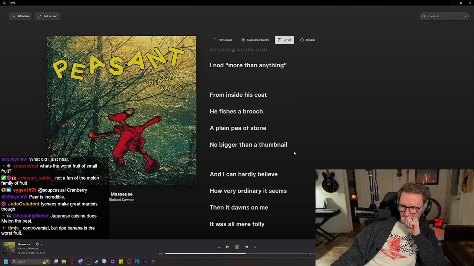
Task: Minimize the now playing view
Action: coord(20,16)
